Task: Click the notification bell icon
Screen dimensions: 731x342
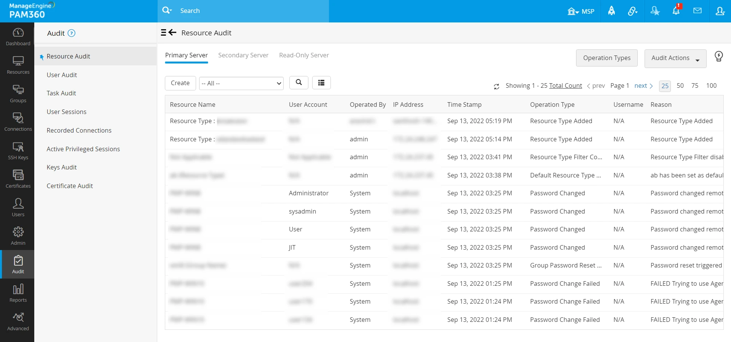Action: tap(676, 11)
